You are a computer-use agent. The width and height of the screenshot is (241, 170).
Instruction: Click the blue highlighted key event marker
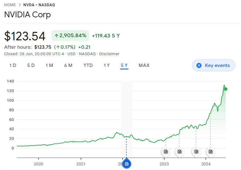pos(127,164)
